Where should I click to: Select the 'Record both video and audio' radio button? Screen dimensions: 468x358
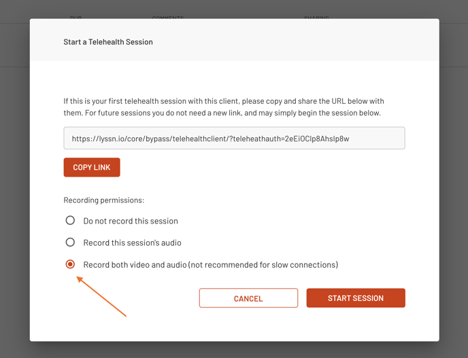click(70, 264)
